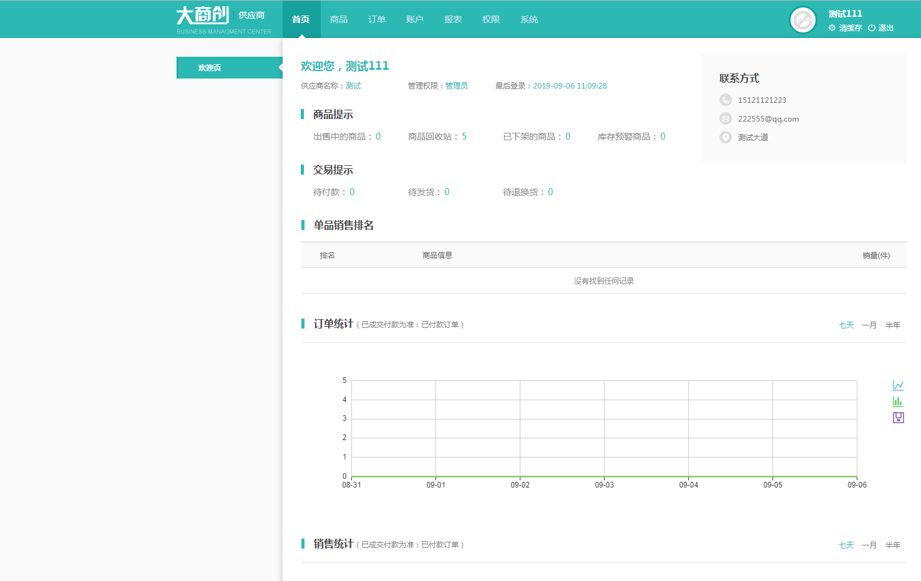Select 欢迎页 in the sidebar
Image resolution: width=921 pixels, height=581 pixels.
click(x=230, y=67)
